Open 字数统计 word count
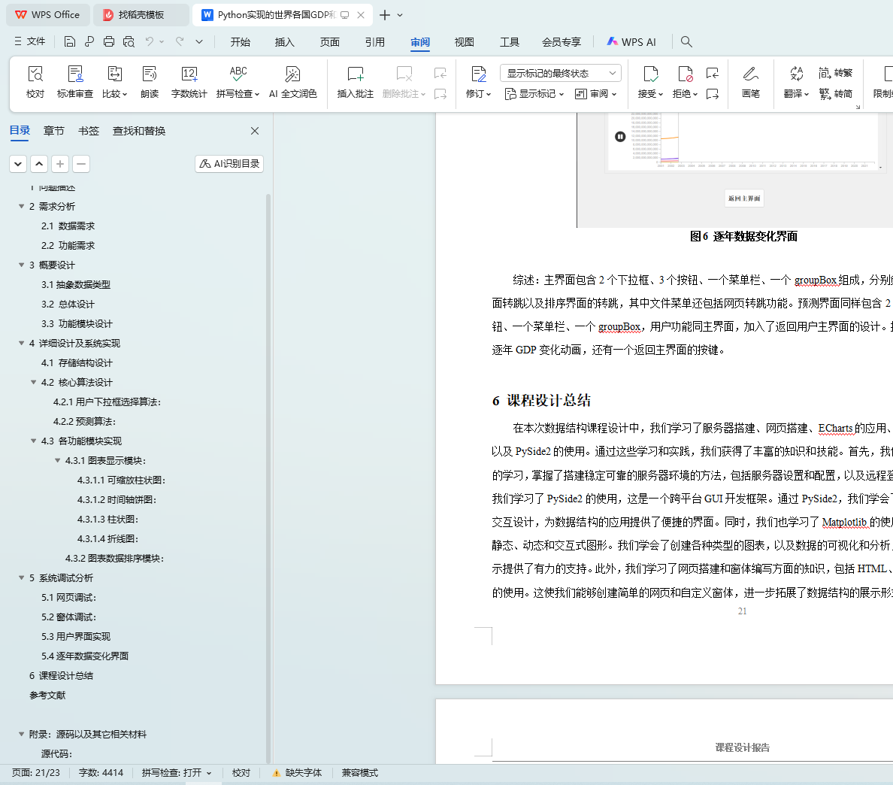 189,82
